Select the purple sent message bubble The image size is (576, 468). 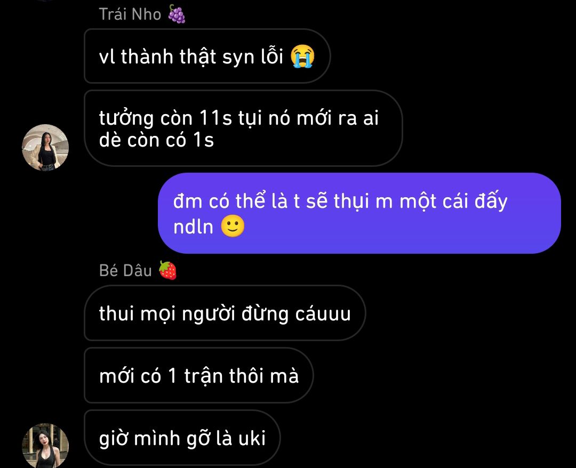pyautogui.click(x=359, y=213)
